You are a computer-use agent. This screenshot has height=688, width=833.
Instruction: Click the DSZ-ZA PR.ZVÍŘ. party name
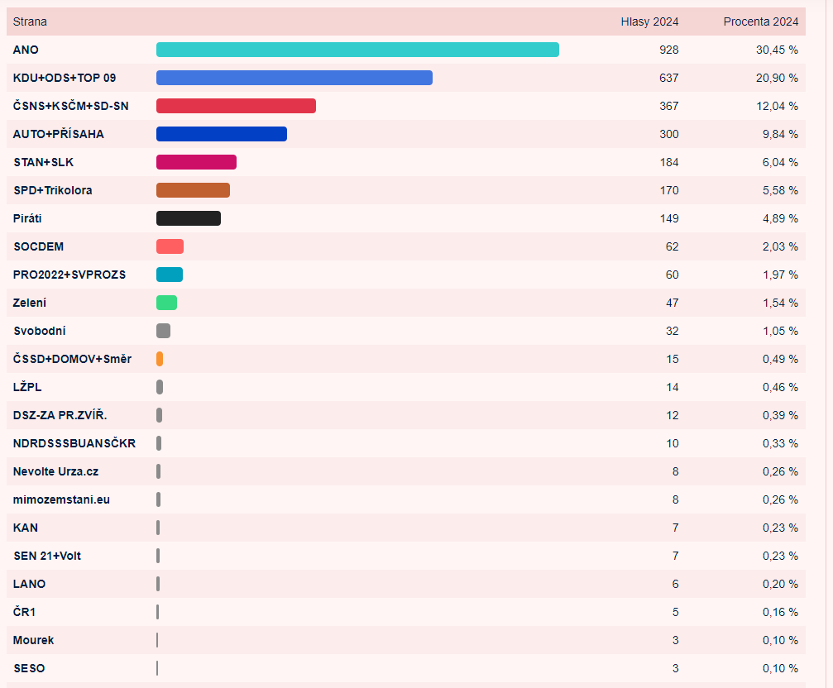[60, 416]
